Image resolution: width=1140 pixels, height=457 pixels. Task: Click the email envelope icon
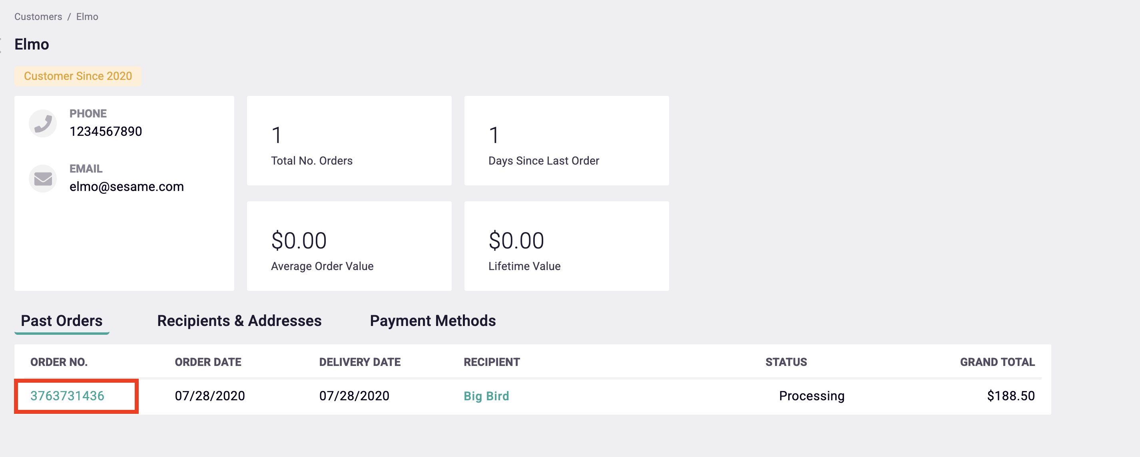(43, 178)
